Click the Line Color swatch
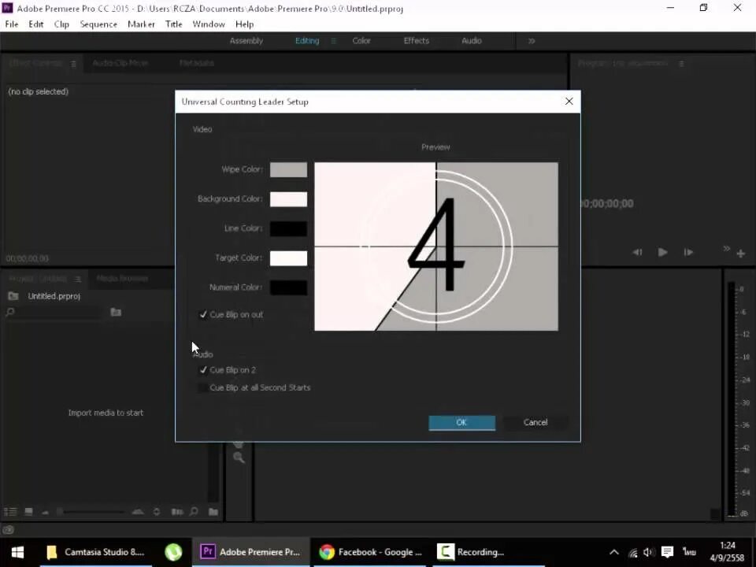The width and height of the screenshot is (756, 567). (x=288, y=228)
